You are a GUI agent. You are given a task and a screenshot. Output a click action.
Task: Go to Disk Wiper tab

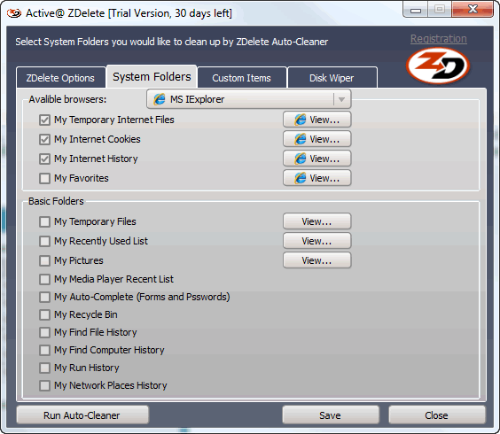[332, 78]
